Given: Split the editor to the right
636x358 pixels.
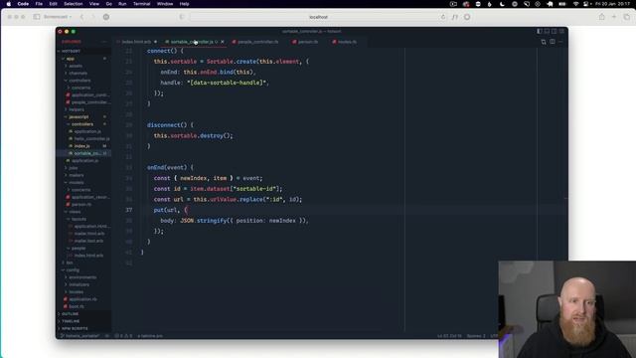Looking at the screenshot, I should 553,42.
